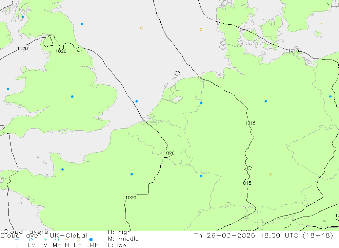The image size is (339, 248).
Task: Select the orange circle marker over Danish islands
Action: tap(261, 28)
